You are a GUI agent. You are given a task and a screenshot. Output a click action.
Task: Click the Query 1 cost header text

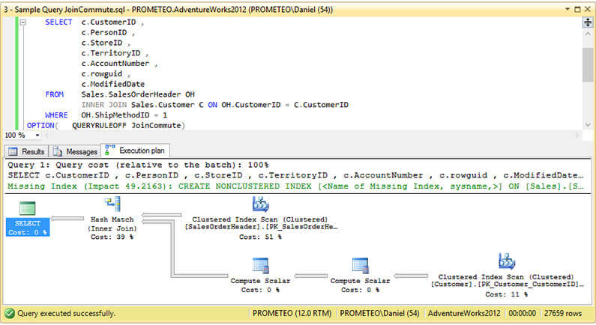point(139,165)
